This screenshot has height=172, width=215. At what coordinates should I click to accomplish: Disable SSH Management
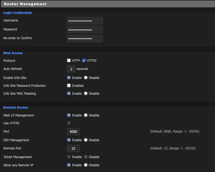(86, 140)
